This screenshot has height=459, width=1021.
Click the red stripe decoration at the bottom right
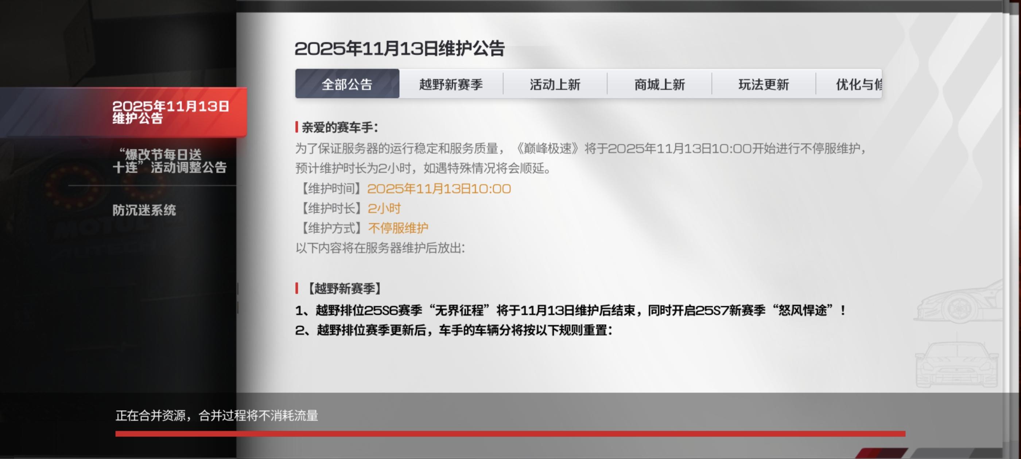click(x=882, y=453)
